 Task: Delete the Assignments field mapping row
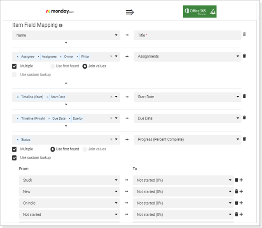click(x=244, y=56)
